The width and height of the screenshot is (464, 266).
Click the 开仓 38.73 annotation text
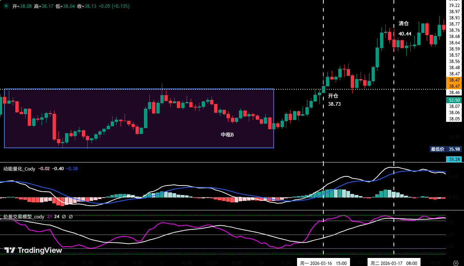point(334,100)
